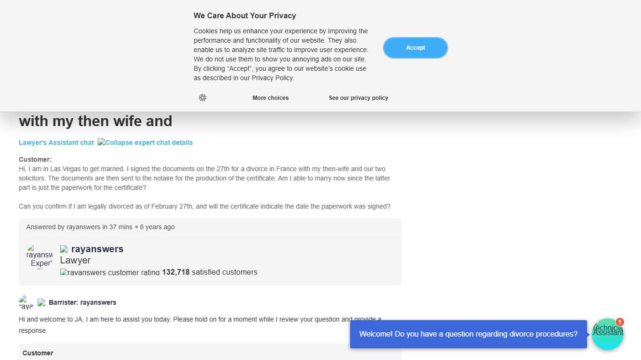This screenshot has width=641, height=360.
Task: Click badge icon beside rayanswers name in card
Action: tap(64, 249)
